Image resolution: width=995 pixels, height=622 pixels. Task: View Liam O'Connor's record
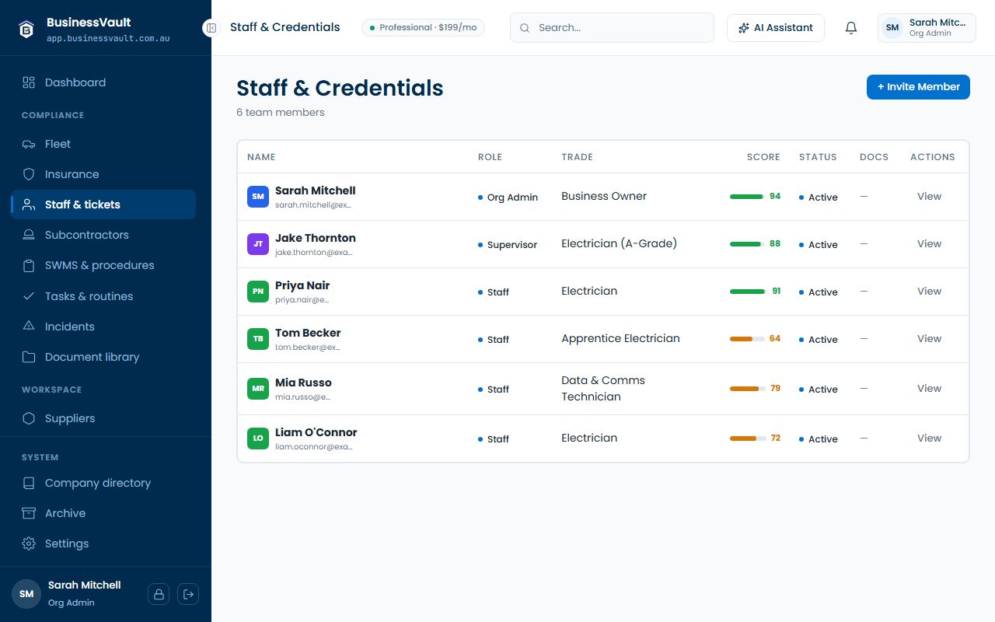[x=929, y=439]
